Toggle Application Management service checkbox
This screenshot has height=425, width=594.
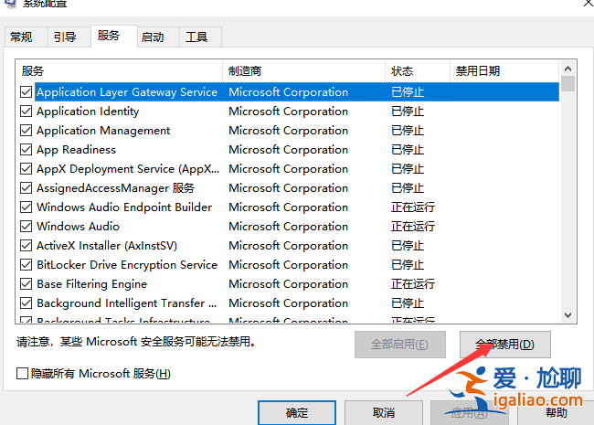pos(26,131)
